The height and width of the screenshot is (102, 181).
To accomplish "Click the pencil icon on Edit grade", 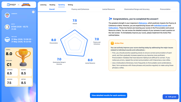I will click(166, 97).
